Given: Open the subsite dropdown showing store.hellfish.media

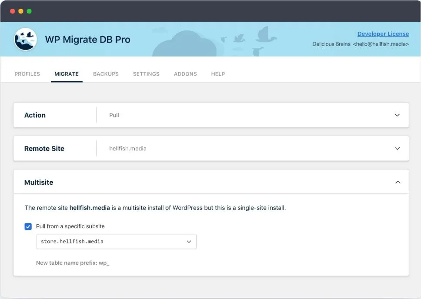Looking at the screenshot, I should [189, 241].
